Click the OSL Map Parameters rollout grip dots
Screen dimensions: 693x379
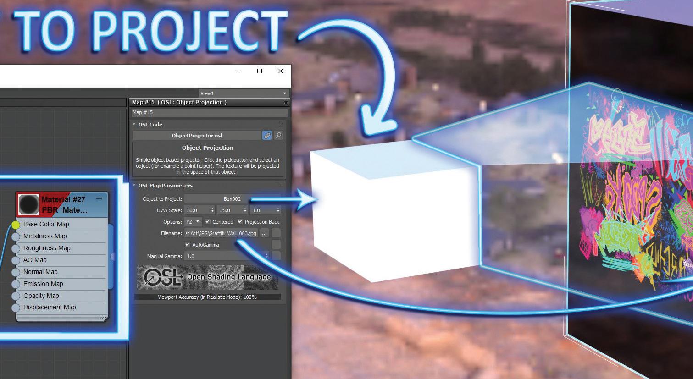pos(281,185)
